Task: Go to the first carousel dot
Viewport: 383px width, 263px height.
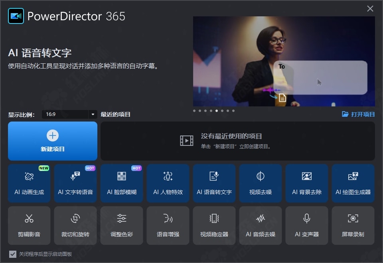Action: (x=194, y=111)
